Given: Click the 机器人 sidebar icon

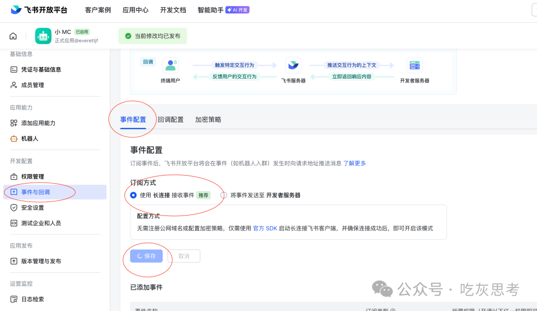Looking at the screenshot, I should [14, 138].
